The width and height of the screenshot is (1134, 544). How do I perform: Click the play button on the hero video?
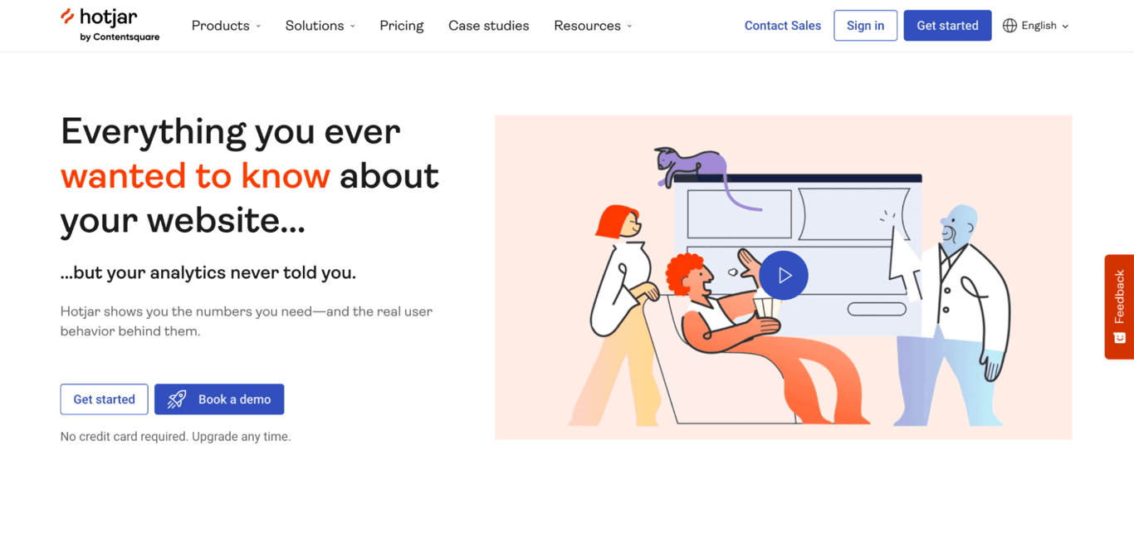point(783,275)
